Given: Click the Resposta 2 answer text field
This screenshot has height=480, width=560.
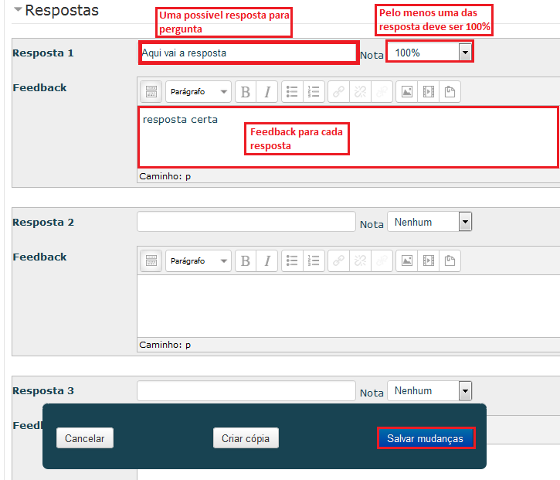Looking at the screenshot, I should pos(246,222).
